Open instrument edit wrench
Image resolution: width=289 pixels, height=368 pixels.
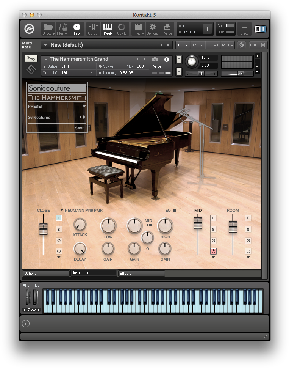[x=31, y=59]
